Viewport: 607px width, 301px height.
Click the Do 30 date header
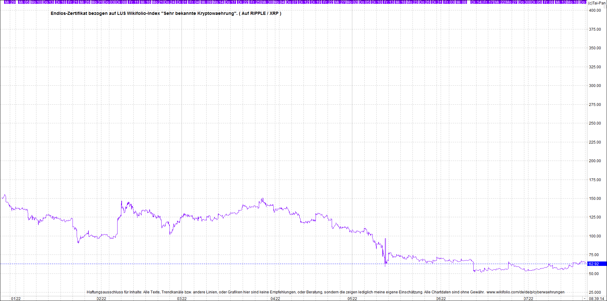click(x=524, y=2)
